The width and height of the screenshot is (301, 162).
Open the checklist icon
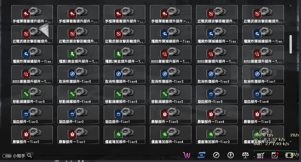coord(261,155)
